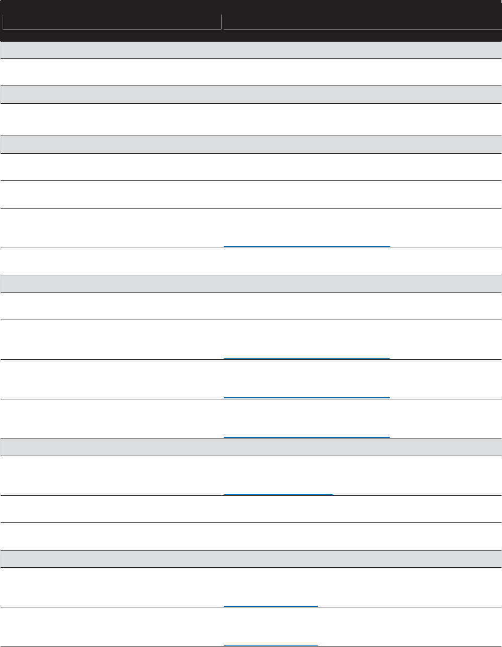Select the fourth gray section band
This screenshot has height=647, width=502.
pyautogui.click(x=251, y=284)
